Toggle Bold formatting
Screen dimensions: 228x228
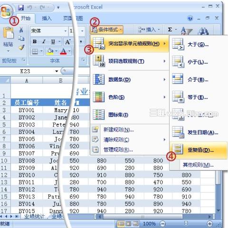point(35,41)
